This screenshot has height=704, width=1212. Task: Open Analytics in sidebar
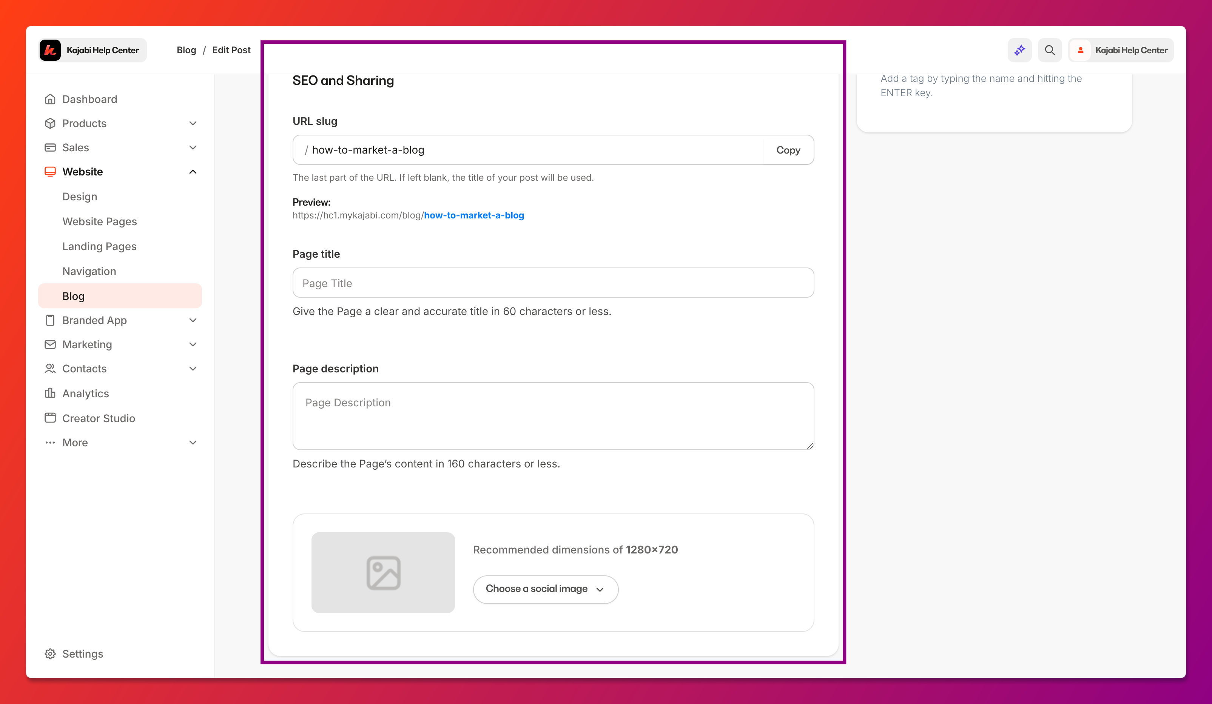point(86,393)
